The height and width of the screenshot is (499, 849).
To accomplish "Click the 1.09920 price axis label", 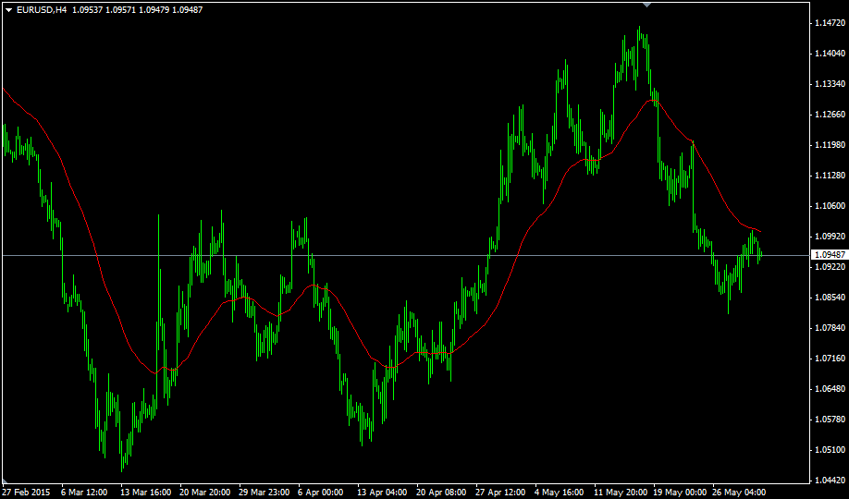I will (831, 237).
